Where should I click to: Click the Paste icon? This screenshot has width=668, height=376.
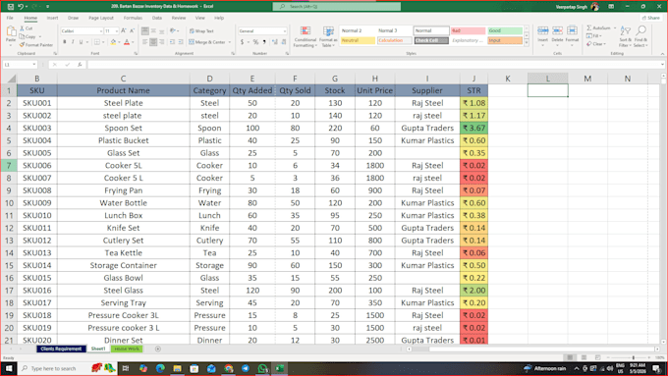[x=11, y=31]
